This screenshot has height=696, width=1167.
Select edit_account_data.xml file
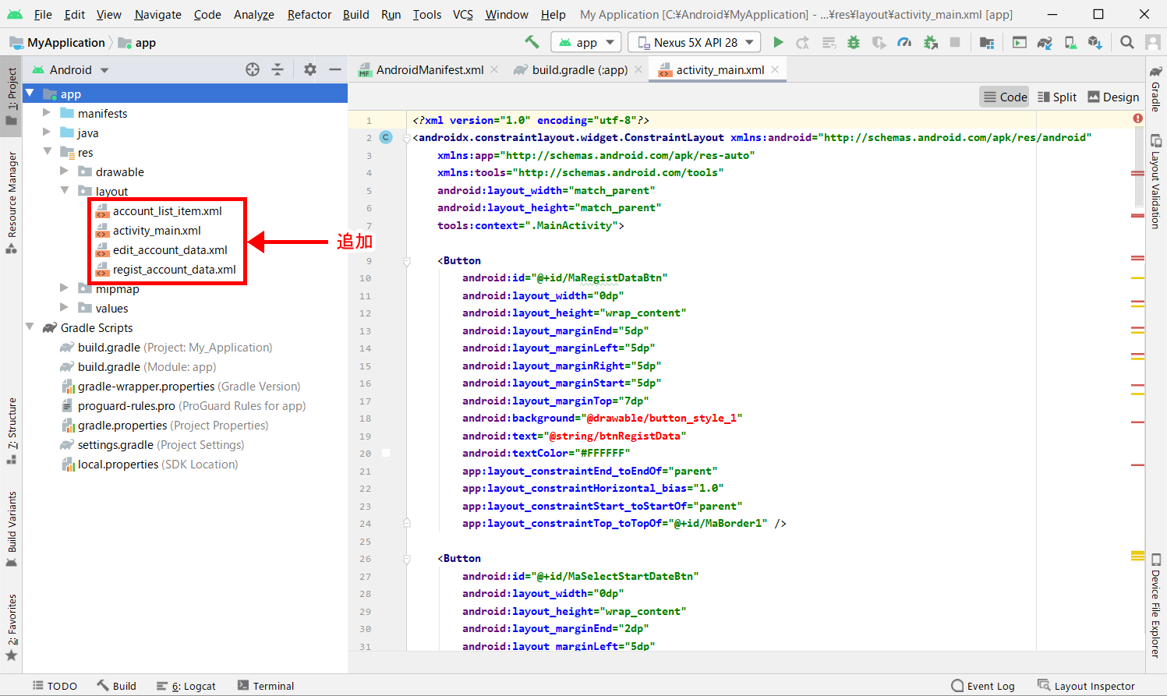170,249
